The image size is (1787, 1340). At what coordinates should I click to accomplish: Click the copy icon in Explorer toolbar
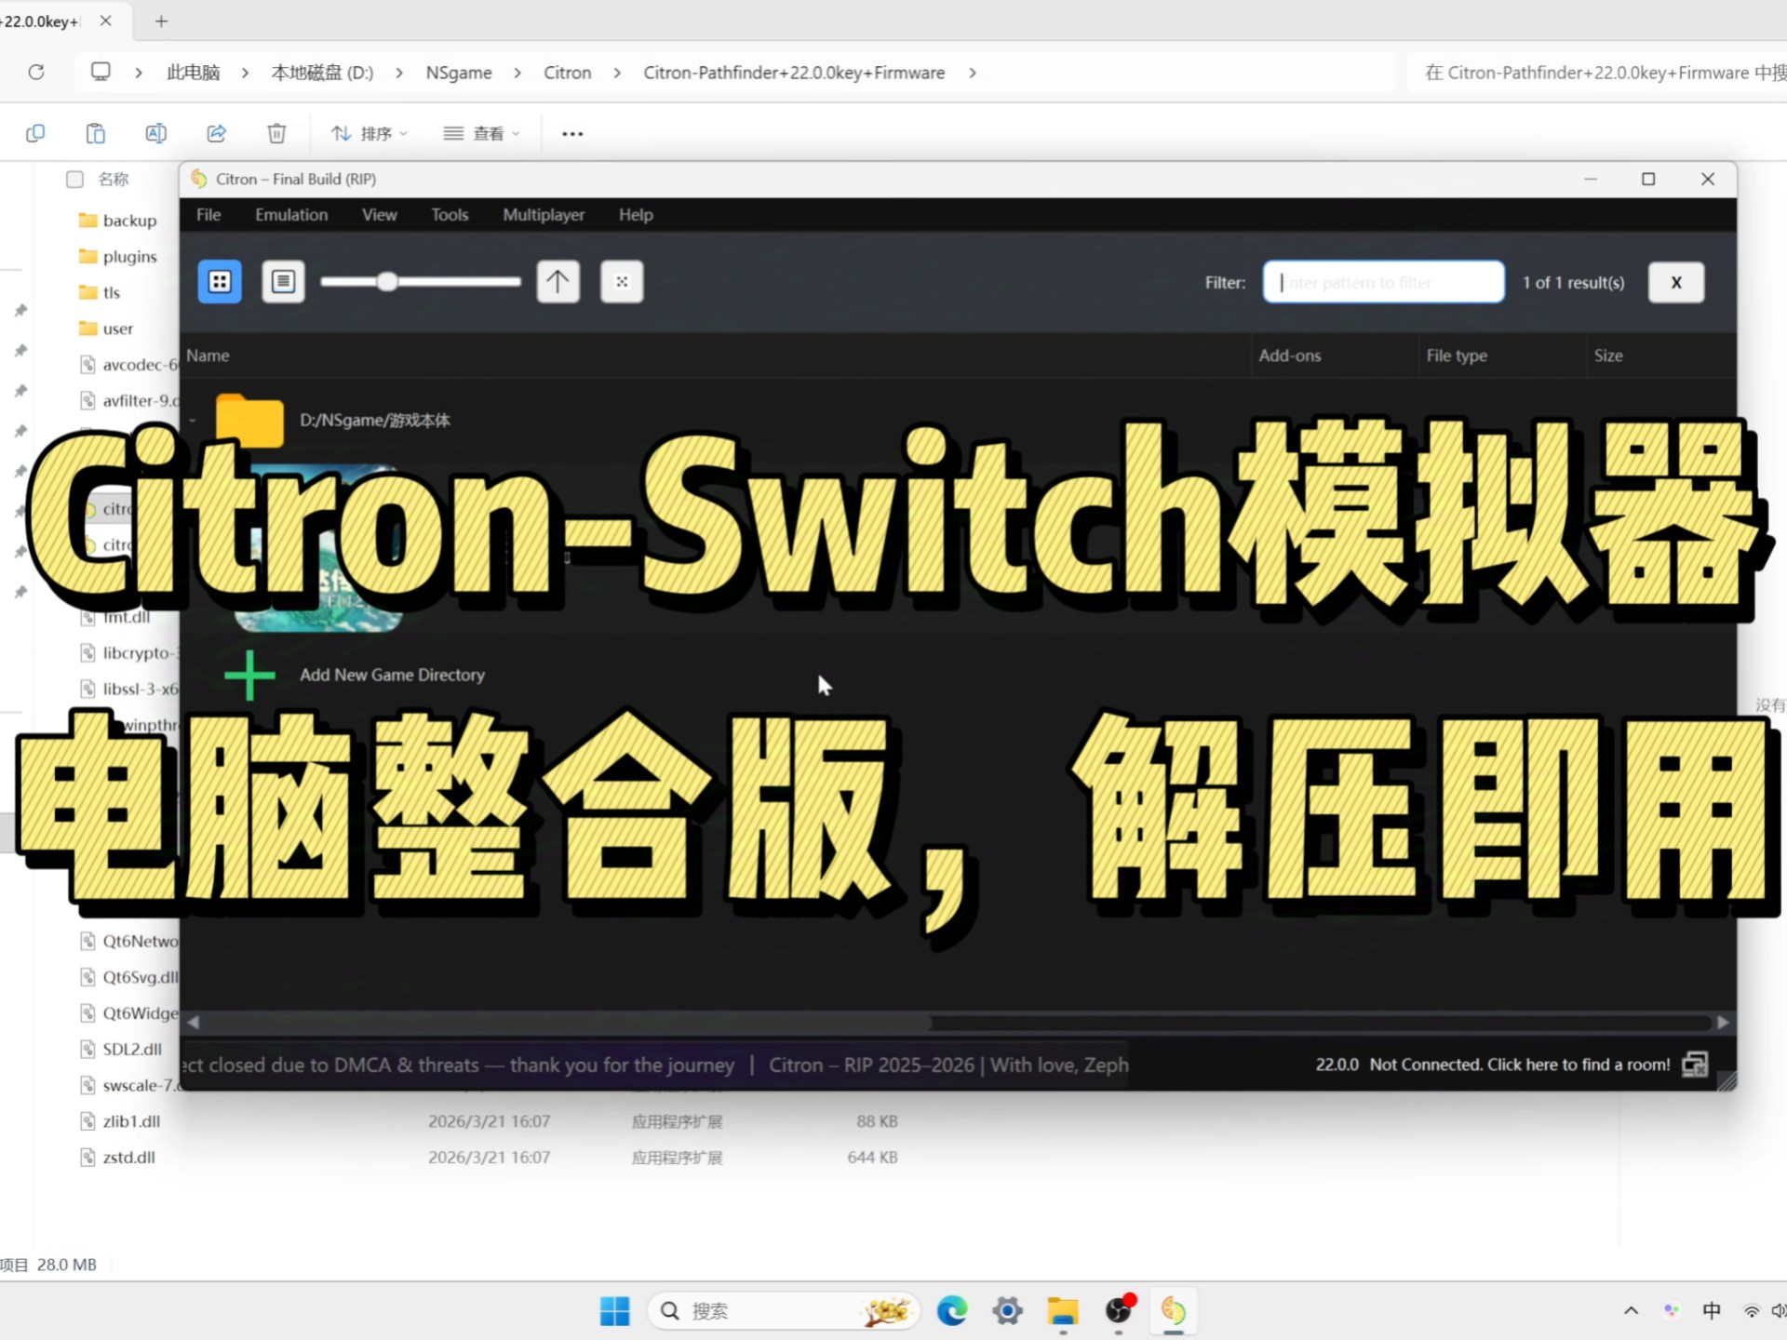coord(35,133)
